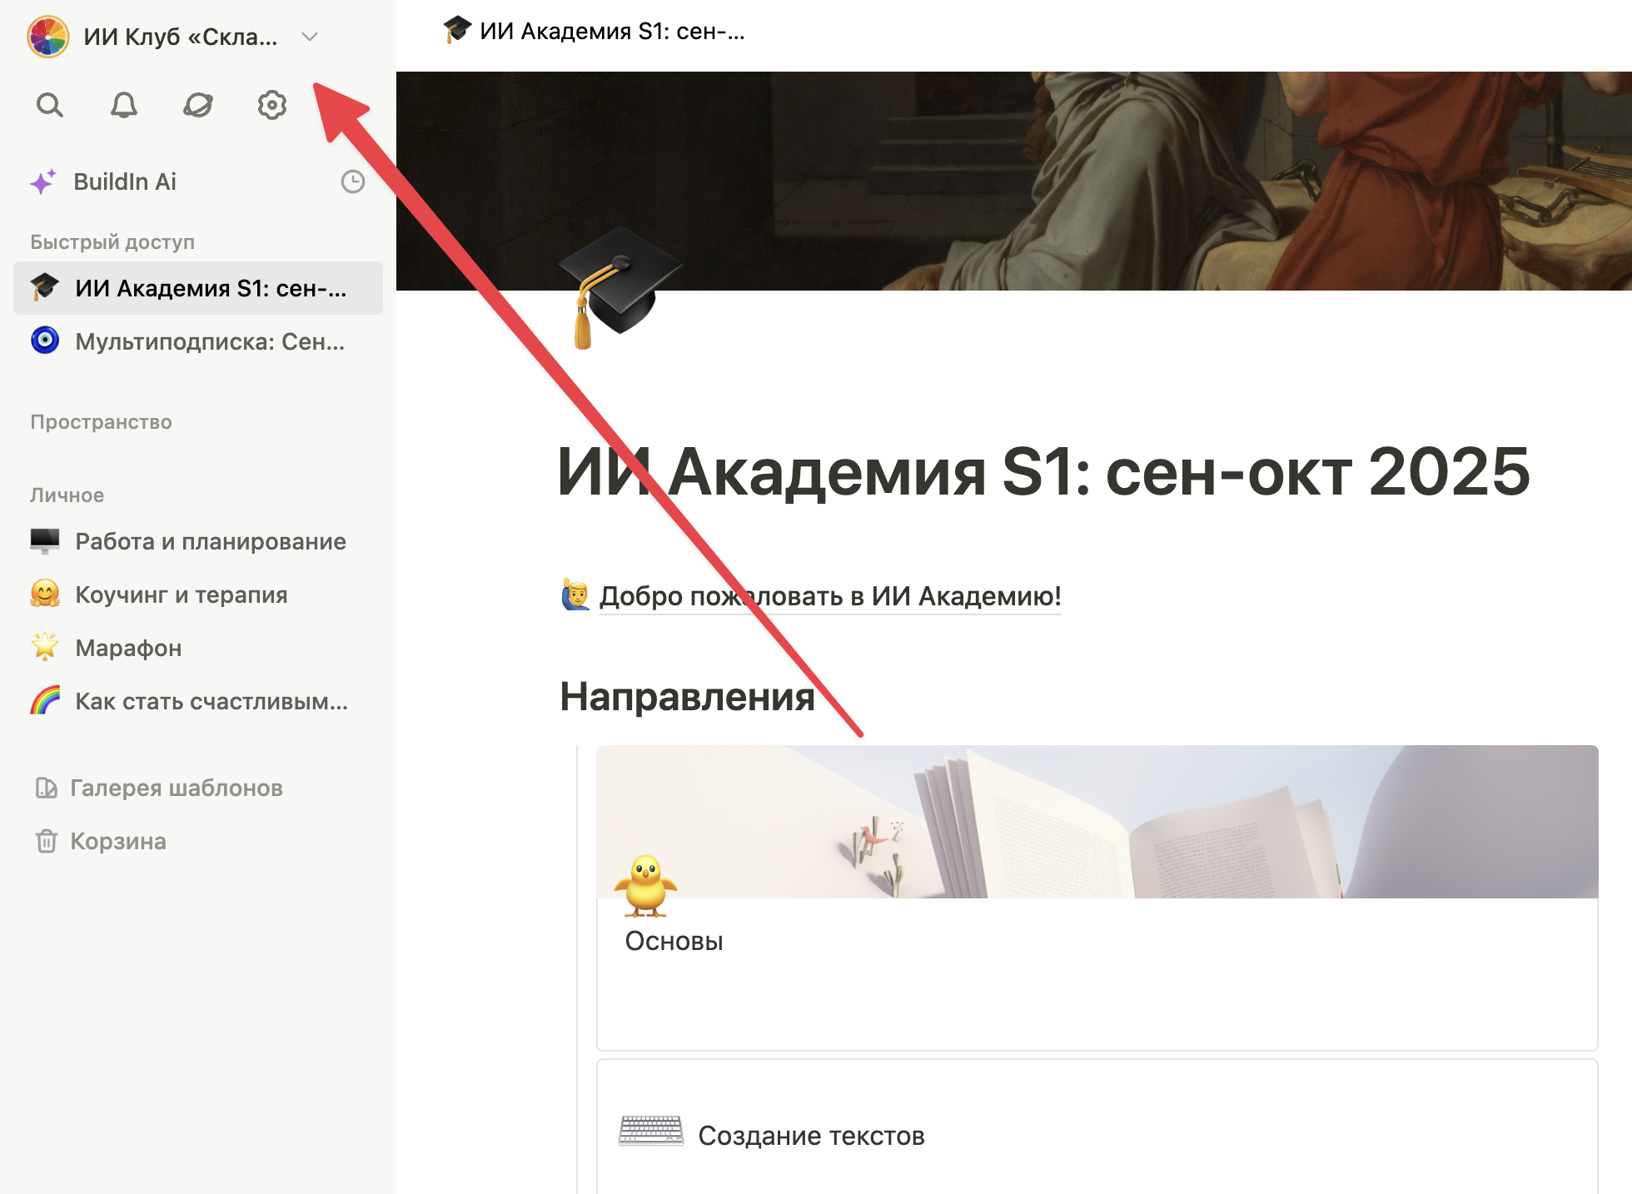This screenshot has width=1632, height=1194.
Task: Open Создание текстов card
Action: (811, 1136)
